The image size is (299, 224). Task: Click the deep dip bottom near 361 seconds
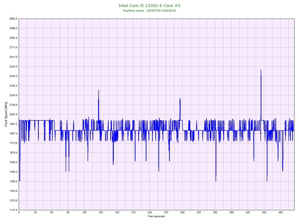point(216,181)
